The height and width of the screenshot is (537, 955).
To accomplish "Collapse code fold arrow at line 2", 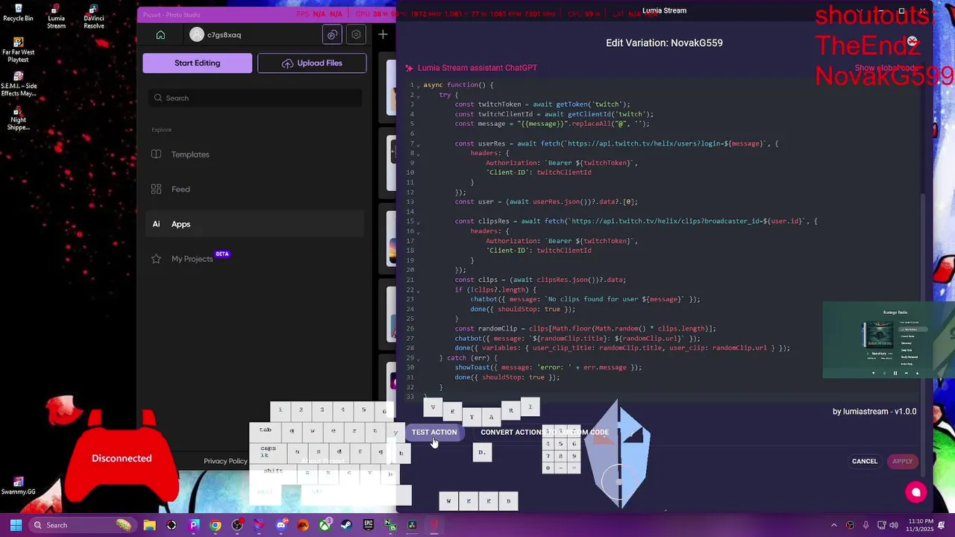I will pyautogui.click(x=418, y=95).
